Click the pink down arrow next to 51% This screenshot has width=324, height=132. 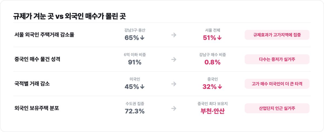click(220, 38)
